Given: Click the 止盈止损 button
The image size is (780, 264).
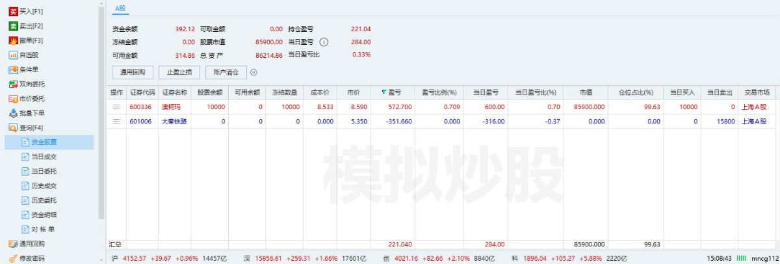Looking at the screenshot, I should tap(179, 72).
